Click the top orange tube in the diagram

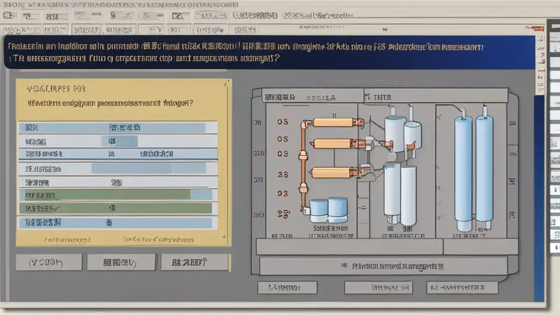point(333,122)
